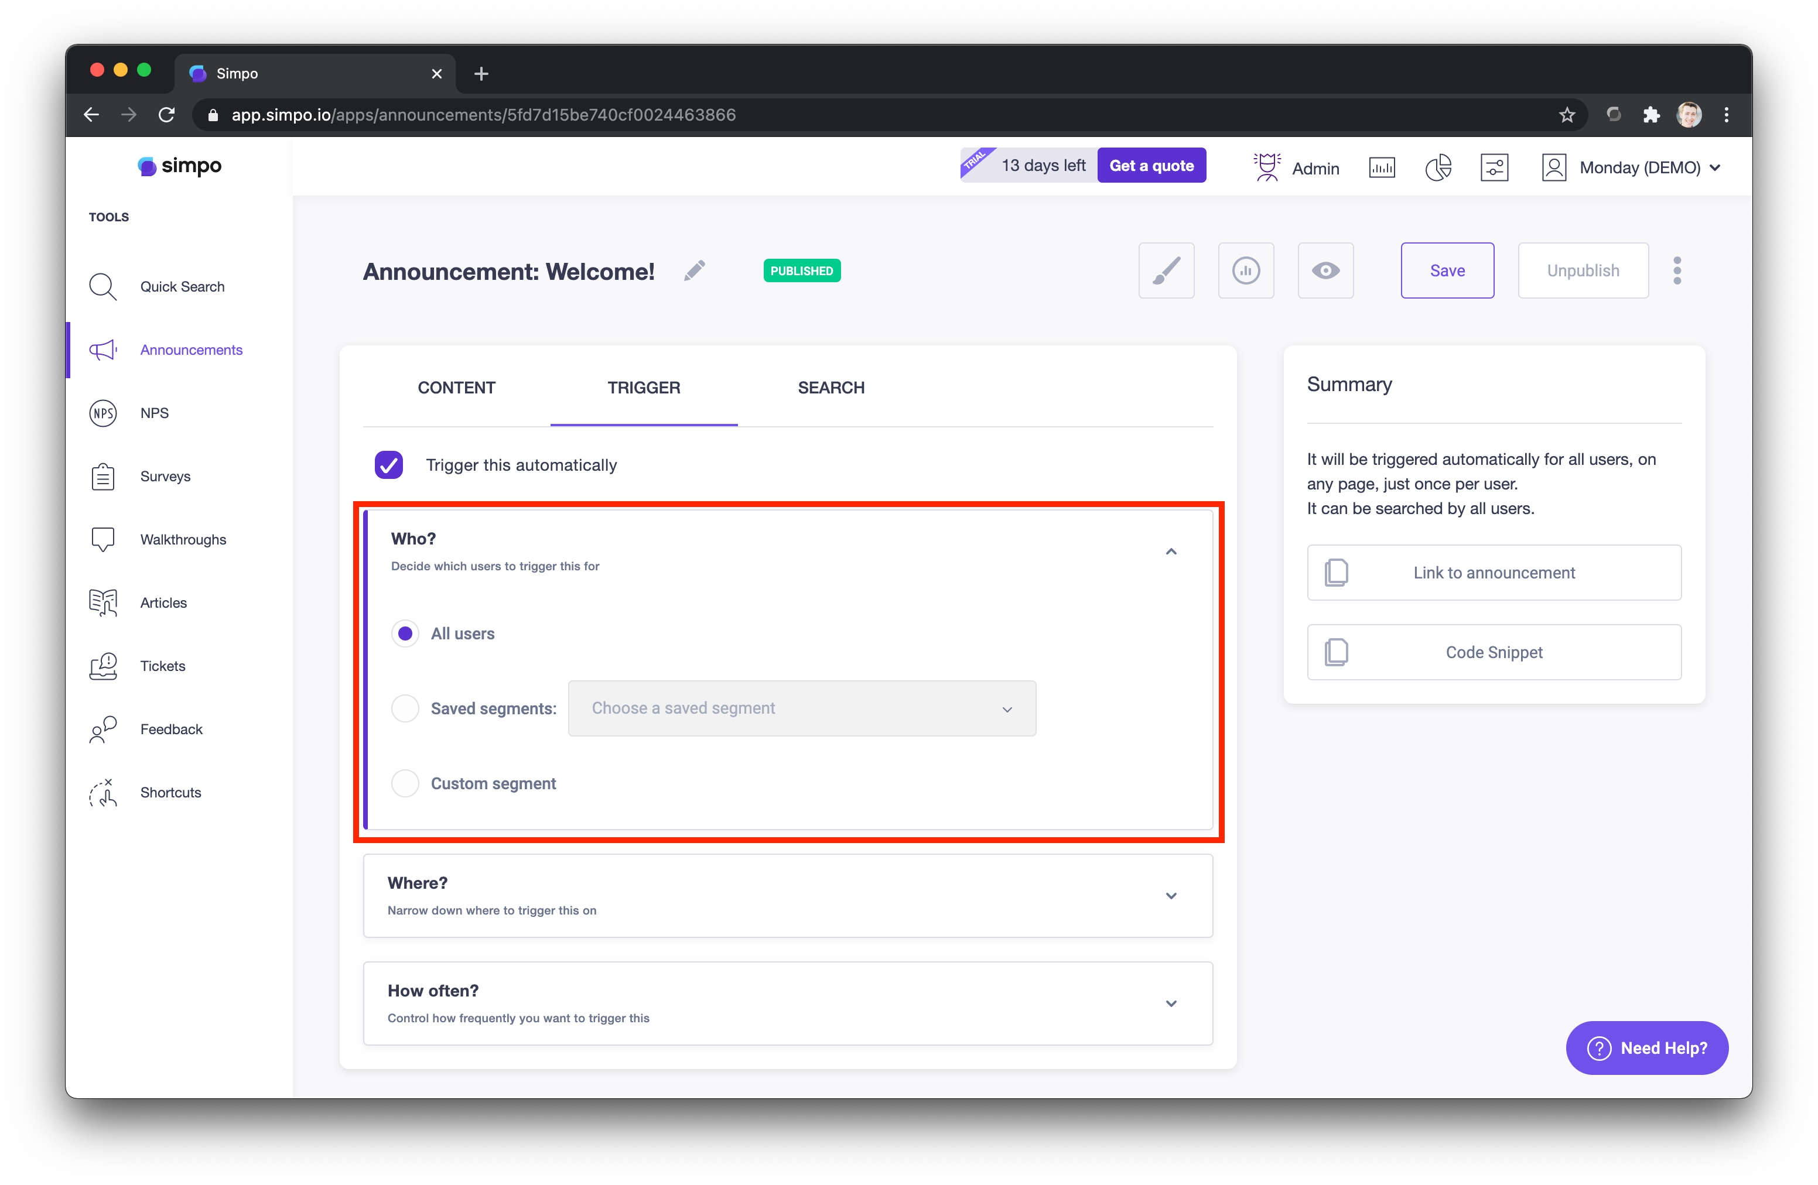Open the Tickets icon in sidebar
The height and width of the screenshot is (1185, 1818).
click(103, 666)
